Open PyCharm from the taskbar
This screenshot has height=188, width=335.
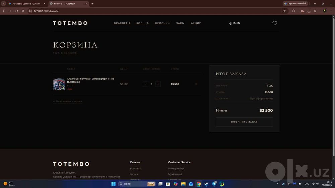222,184
